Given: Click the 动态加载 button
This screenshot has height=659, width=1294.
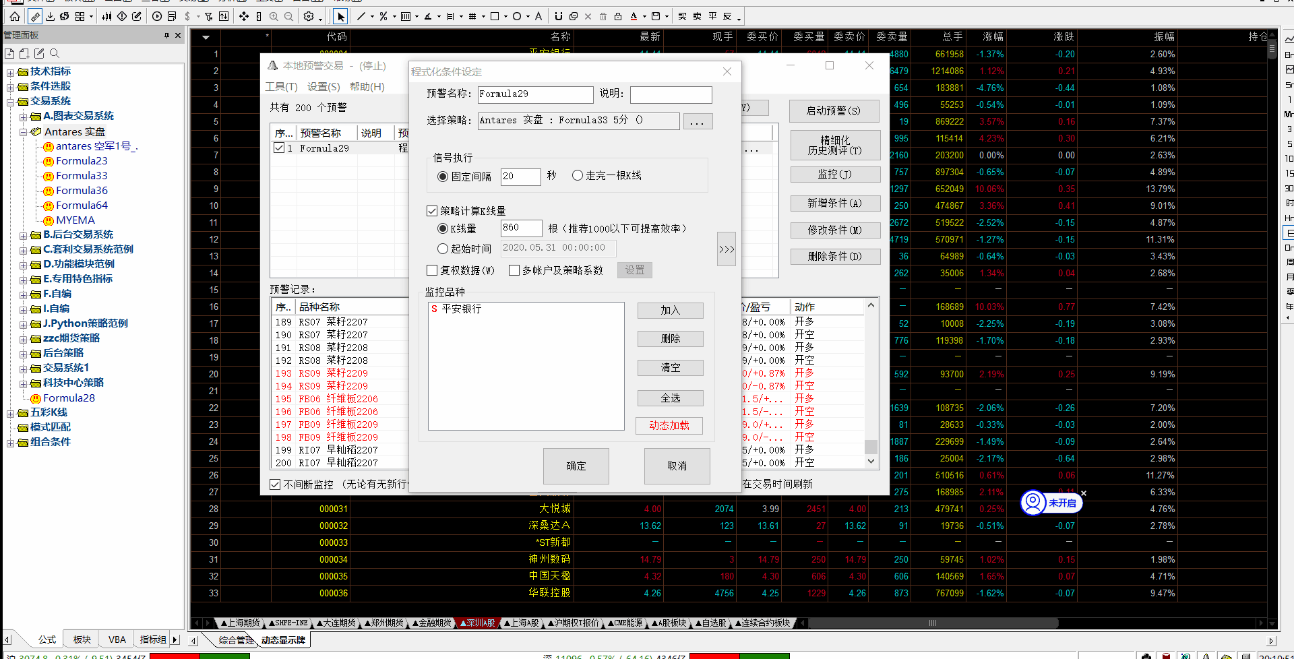Looking at the screenshot, I should tap(669, 426).
